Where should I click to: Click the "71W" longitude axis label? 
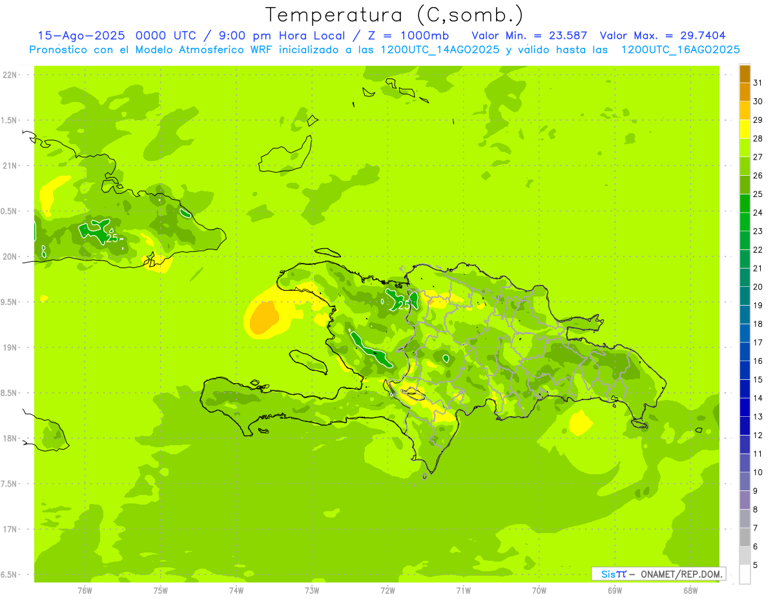(x=463, y=590)
